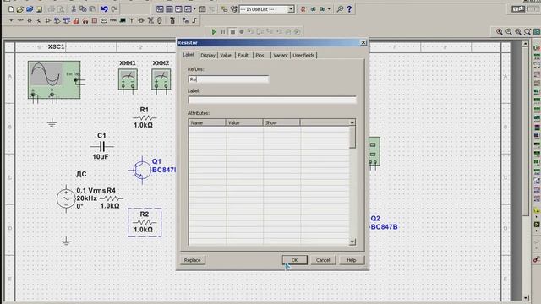This screenshot has width=541, height=304.
Task: Switch to the Label tab
Action: (189, 55)
